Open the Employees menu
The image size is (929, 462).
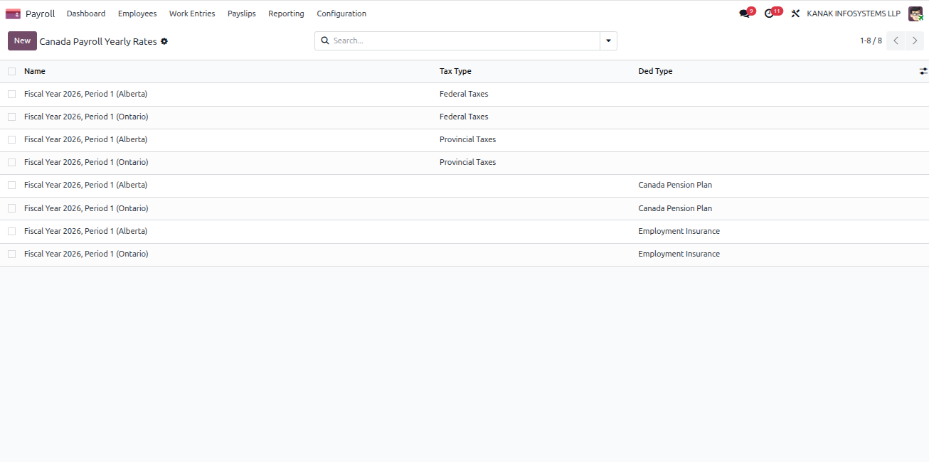(x=137, y=14)
